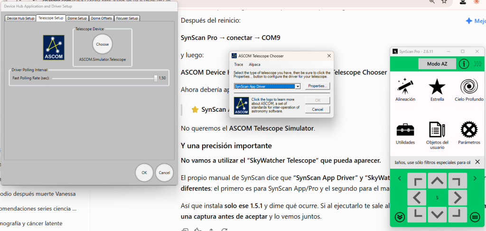The width and height of the screenshot is (486, 231).
Task: Open the Alpaca menu in Telescope Chooser
Action: tap(254, 65)
